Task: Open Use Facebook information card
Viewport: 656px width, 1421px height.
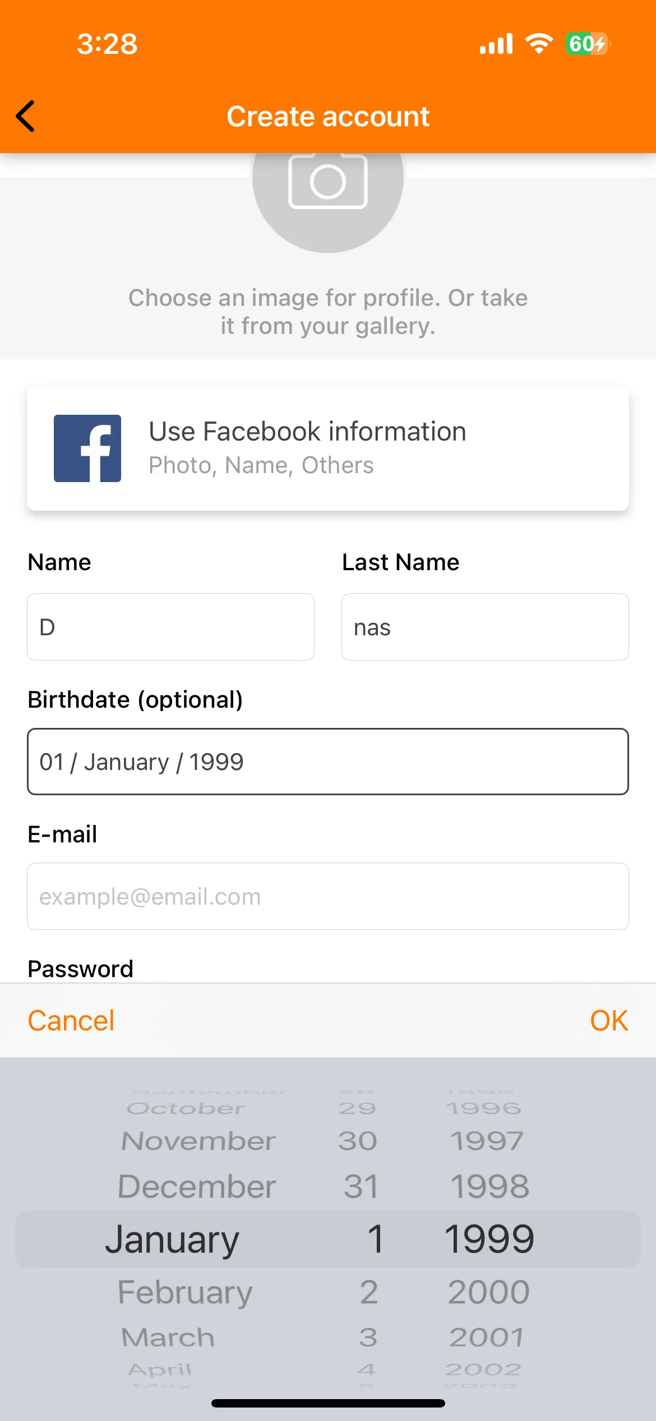Action: click(x=328, y=448)
